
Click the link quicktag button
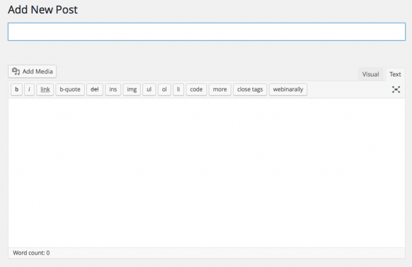[x=45, y=89]
